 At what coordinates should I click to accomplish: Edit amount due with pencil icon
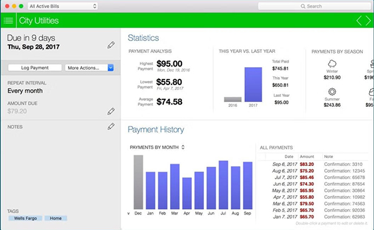(x=111, y=111)
